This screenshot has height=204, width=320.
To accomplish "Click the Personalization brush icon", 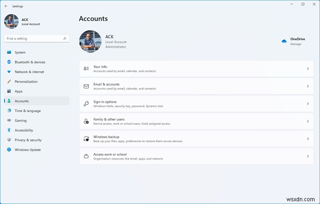I will [9, 81].
